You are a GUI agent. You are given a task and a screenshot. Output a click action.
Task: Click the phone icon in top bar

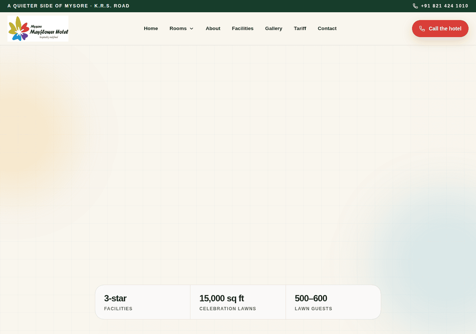coord(415,6)
